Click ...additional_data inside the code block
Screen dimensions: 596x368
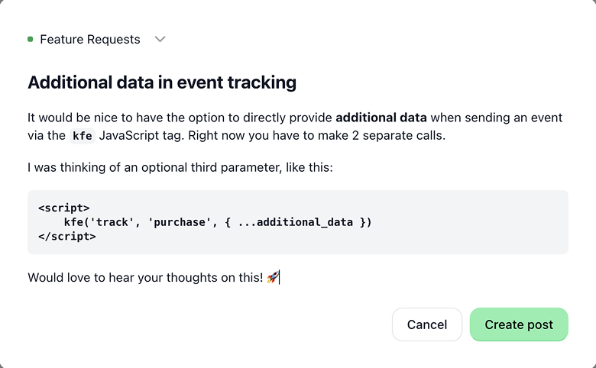click(x=296, y=222)
